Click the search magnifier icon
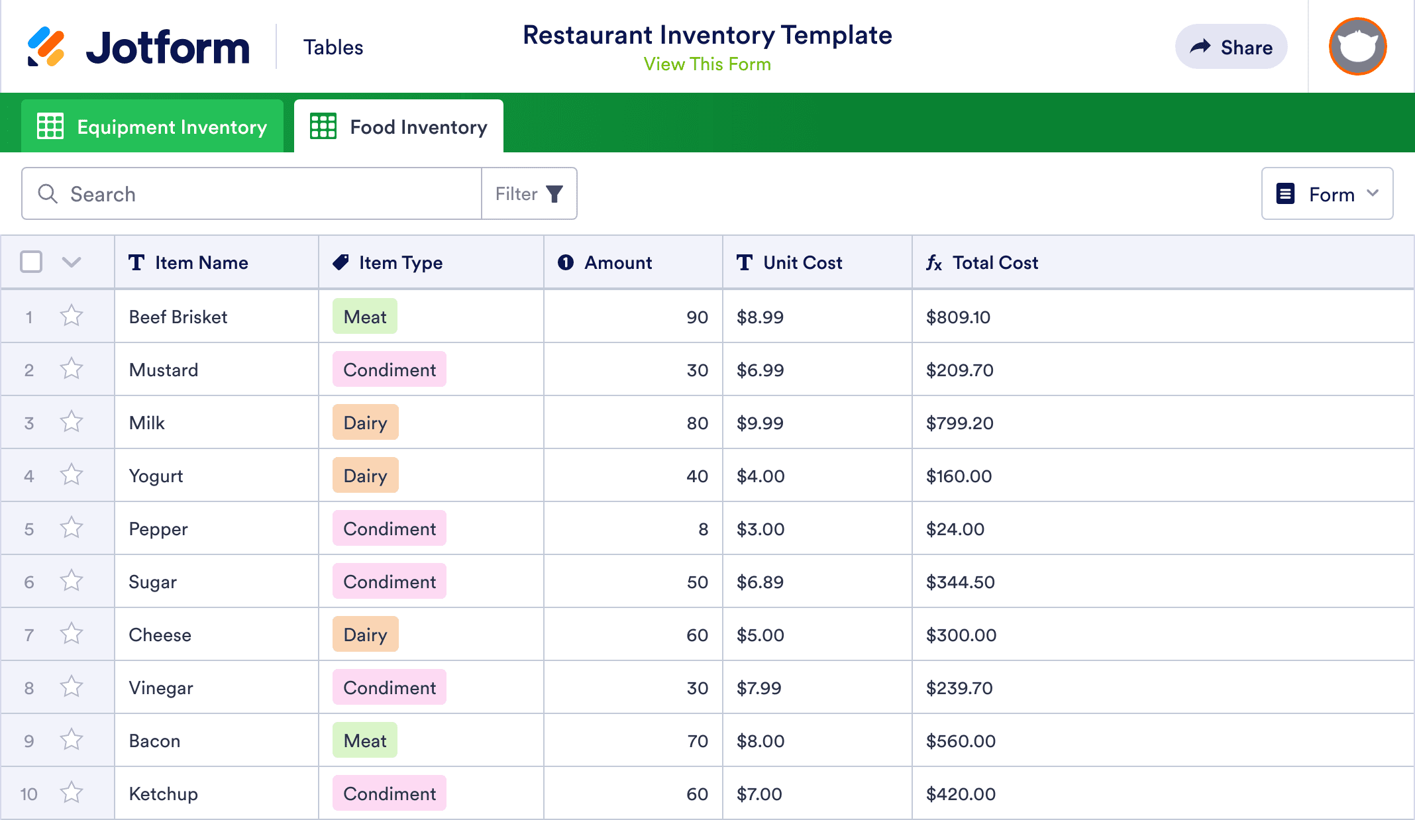Image resolution: width=1415 pixels, height=820 pixels. pos(48,193)
